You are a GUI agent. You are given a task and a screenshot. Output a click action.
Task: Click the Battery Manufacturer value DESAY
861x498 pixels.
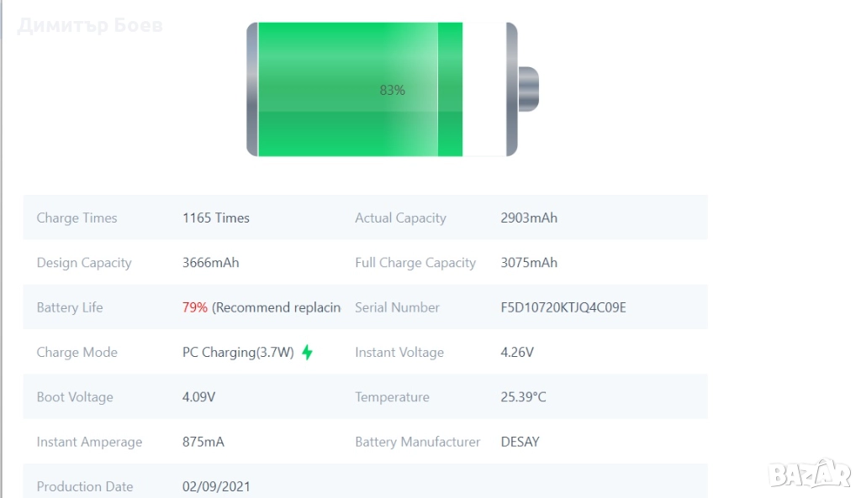[520, 442]
